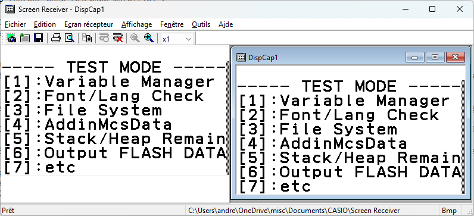
Task: Click 'TEST MODE' heading in the left capture
Action: coord(114,67)
